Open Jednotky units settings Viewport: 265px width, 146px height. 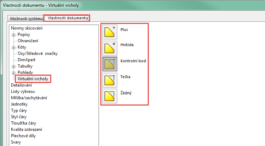pos(19,104)
